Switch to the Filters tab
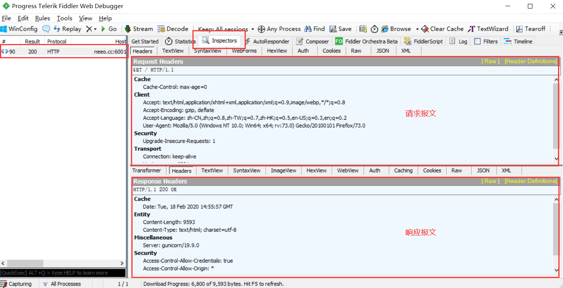The image size is (563, 288). pyautogui.click(x=486, y=41)
